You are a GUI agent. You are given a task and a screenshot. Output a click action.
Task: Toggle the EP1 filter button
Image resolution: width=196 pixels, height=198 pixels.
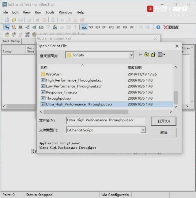pyautogui.click(x=104, y=27)
